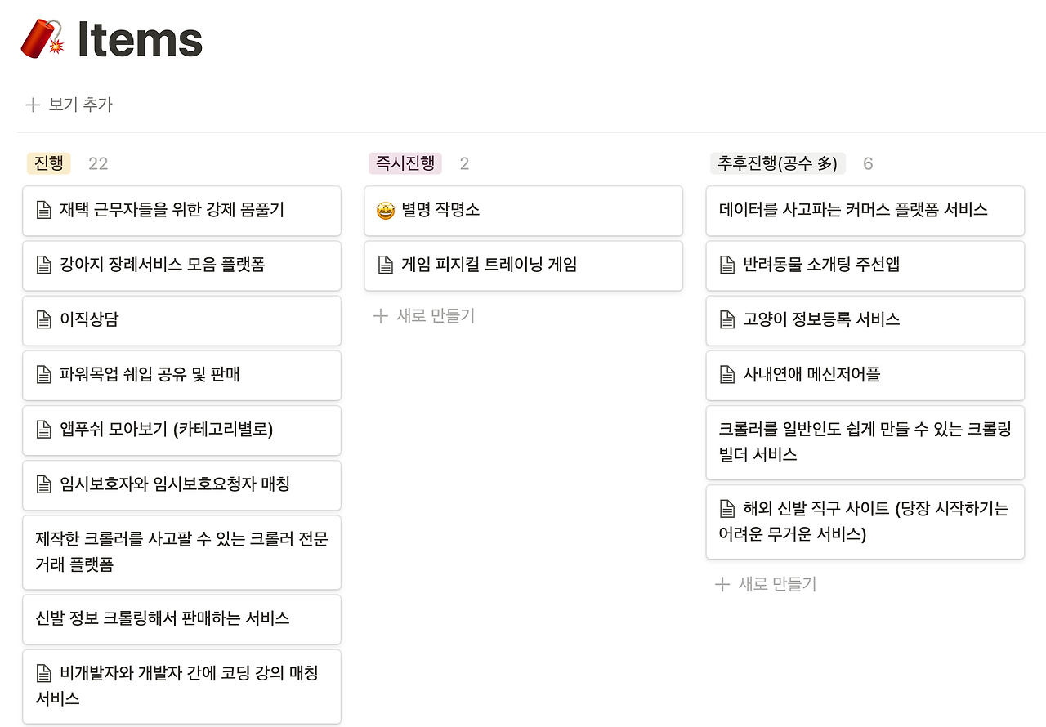Open 데이터를 사고파는 커머스 플랫폼 서비스 card
The height and width of the screenshot is (727, 1046).
(x=865, y=211)
